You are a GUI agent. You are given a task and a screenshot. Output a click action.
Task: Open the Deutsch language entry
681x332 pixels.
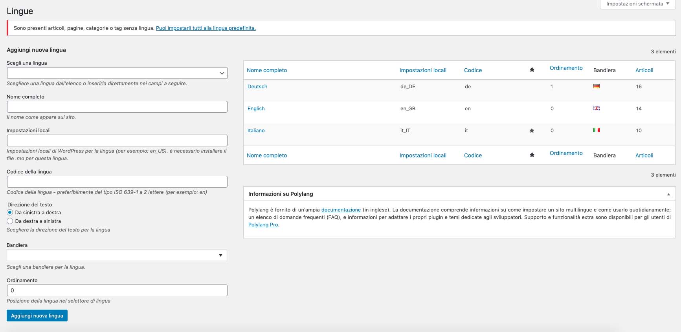[x=257, y=87]
